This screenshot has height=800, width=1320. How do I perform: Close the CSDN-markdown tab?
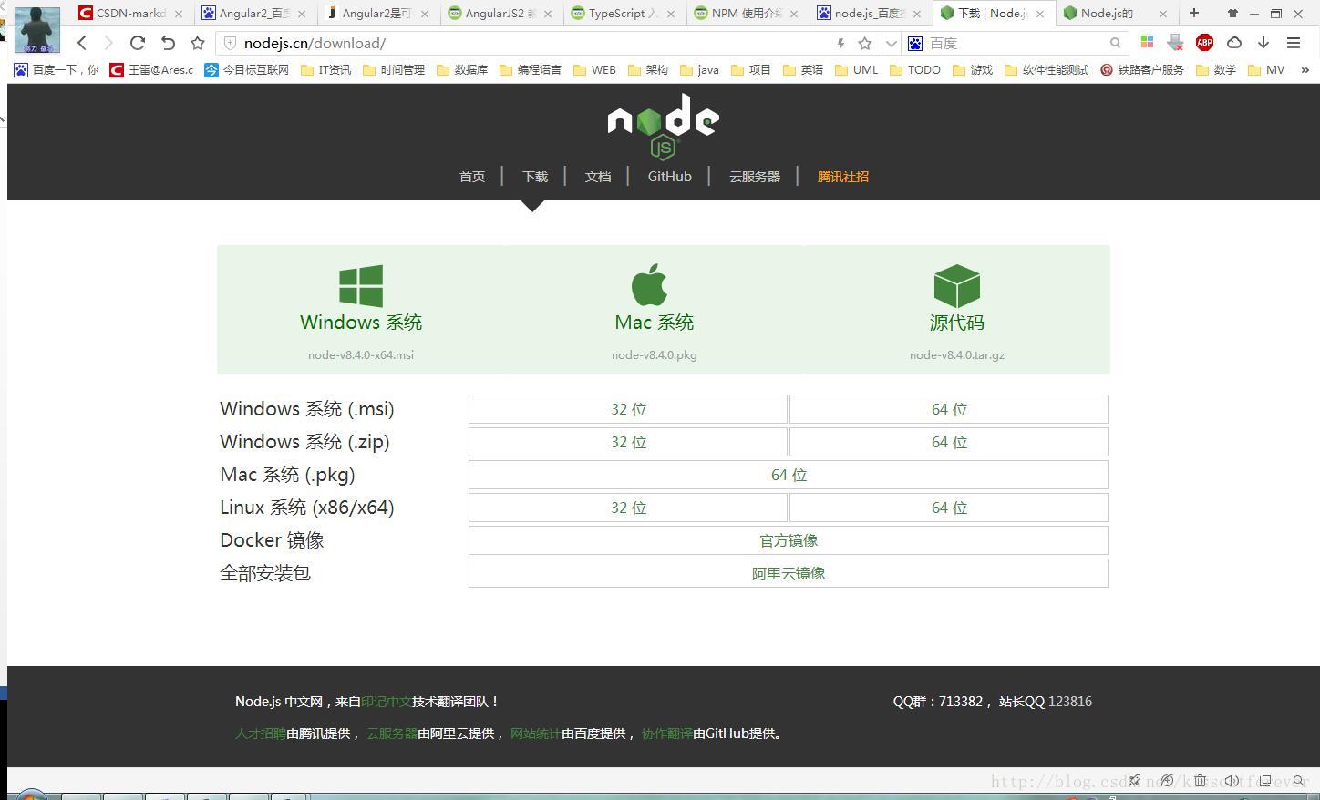click(x=178, y=14)
